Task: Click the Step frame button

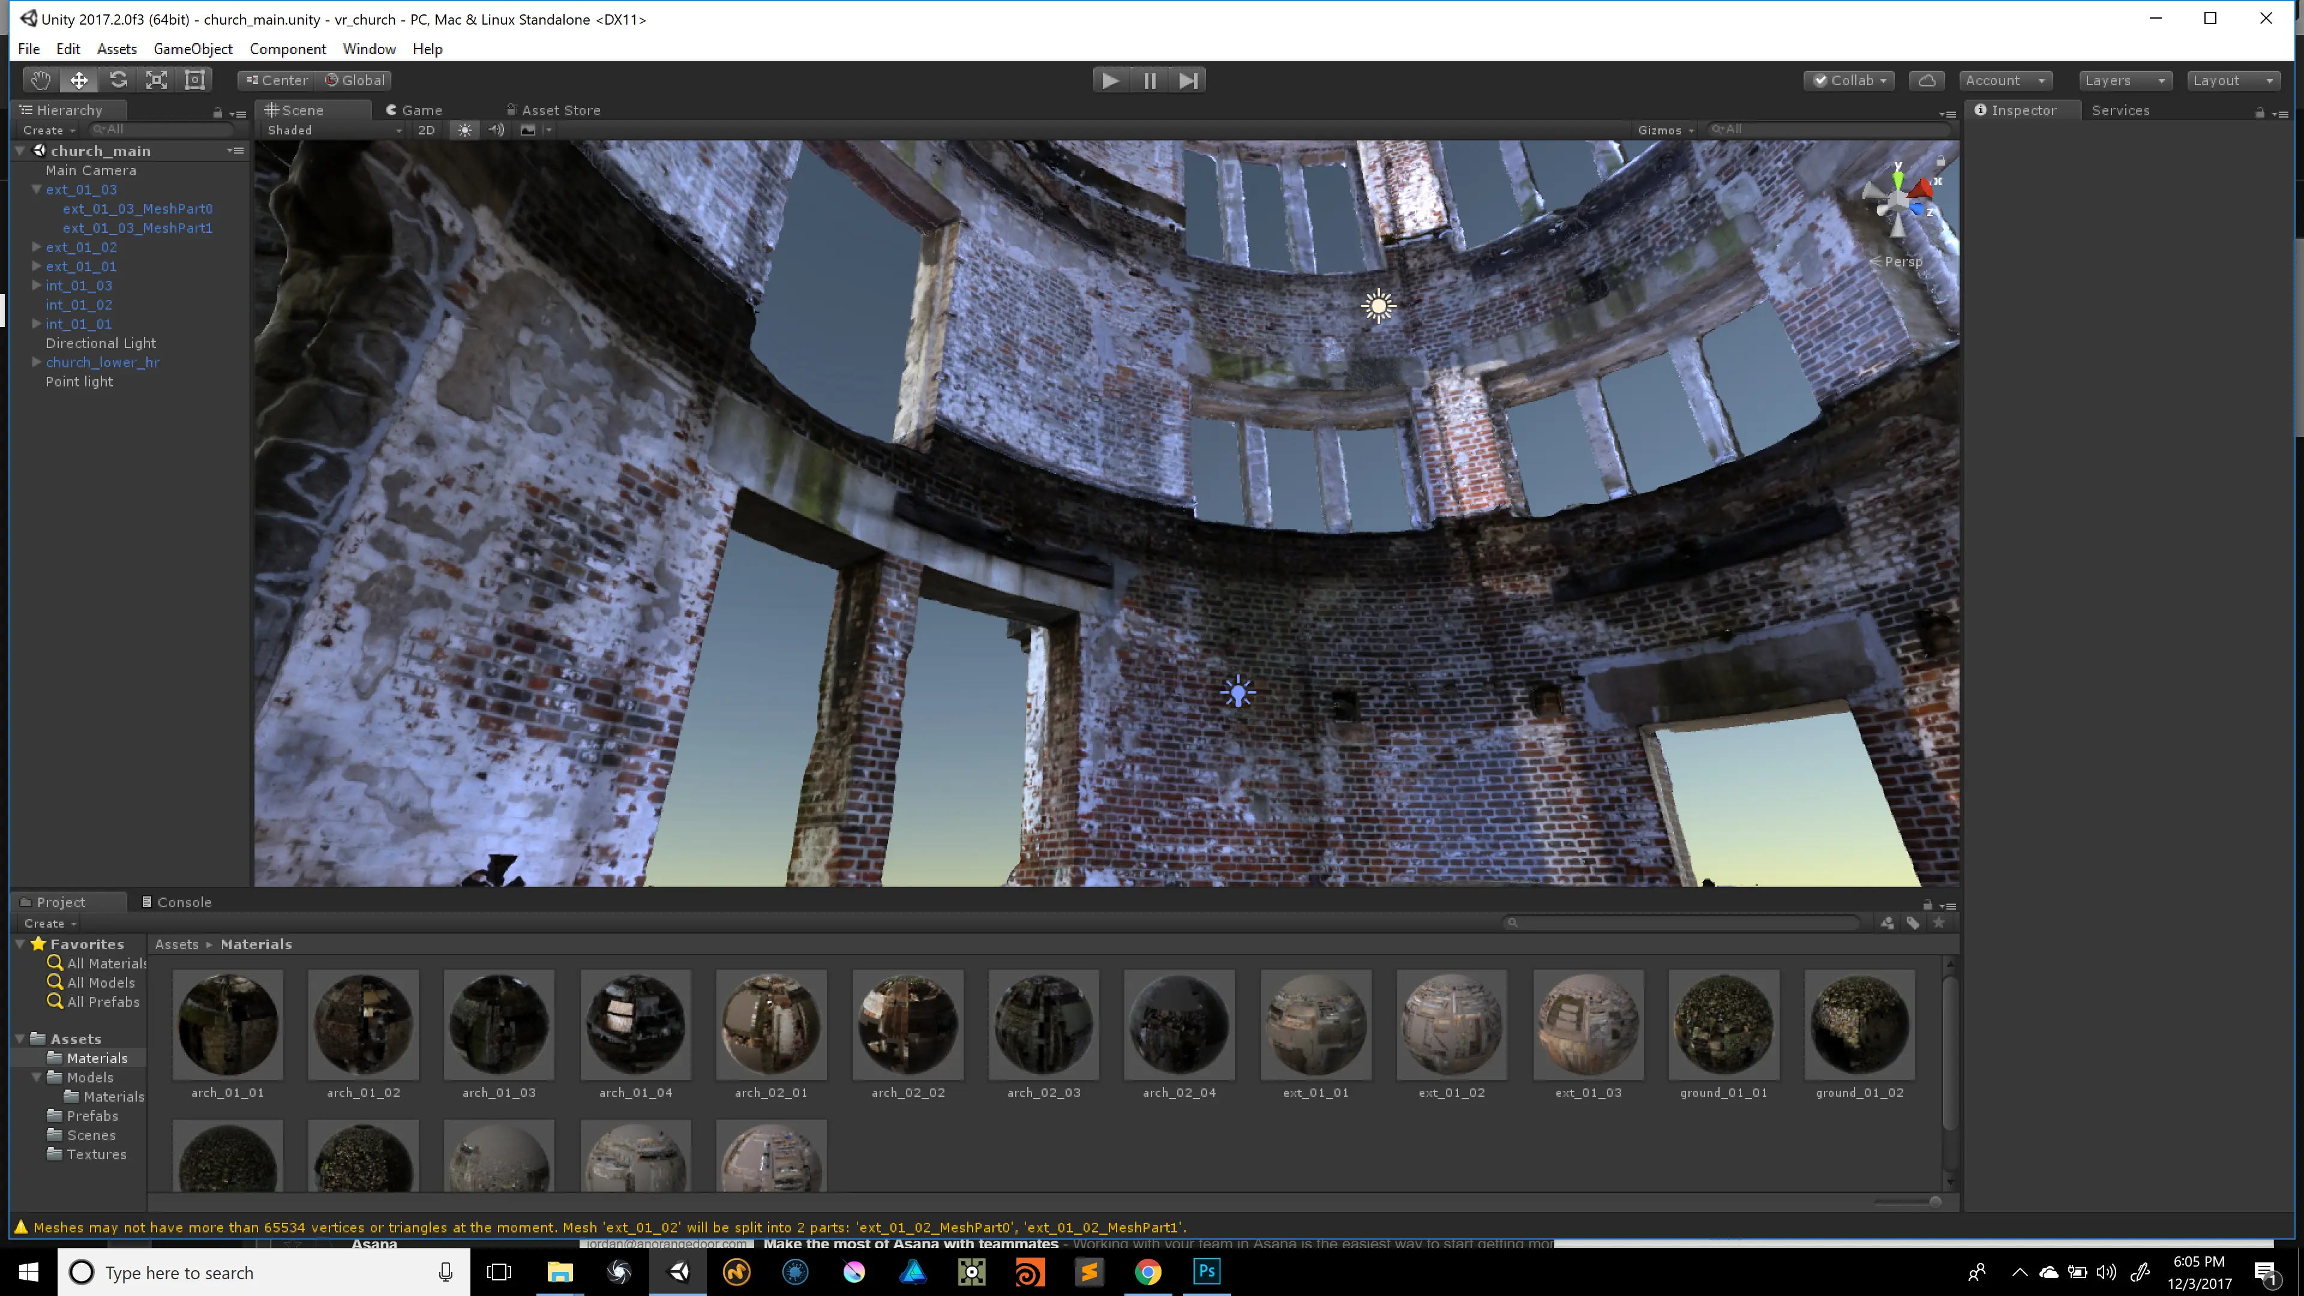Action: pyautogui.click(x=1188, y=80)
